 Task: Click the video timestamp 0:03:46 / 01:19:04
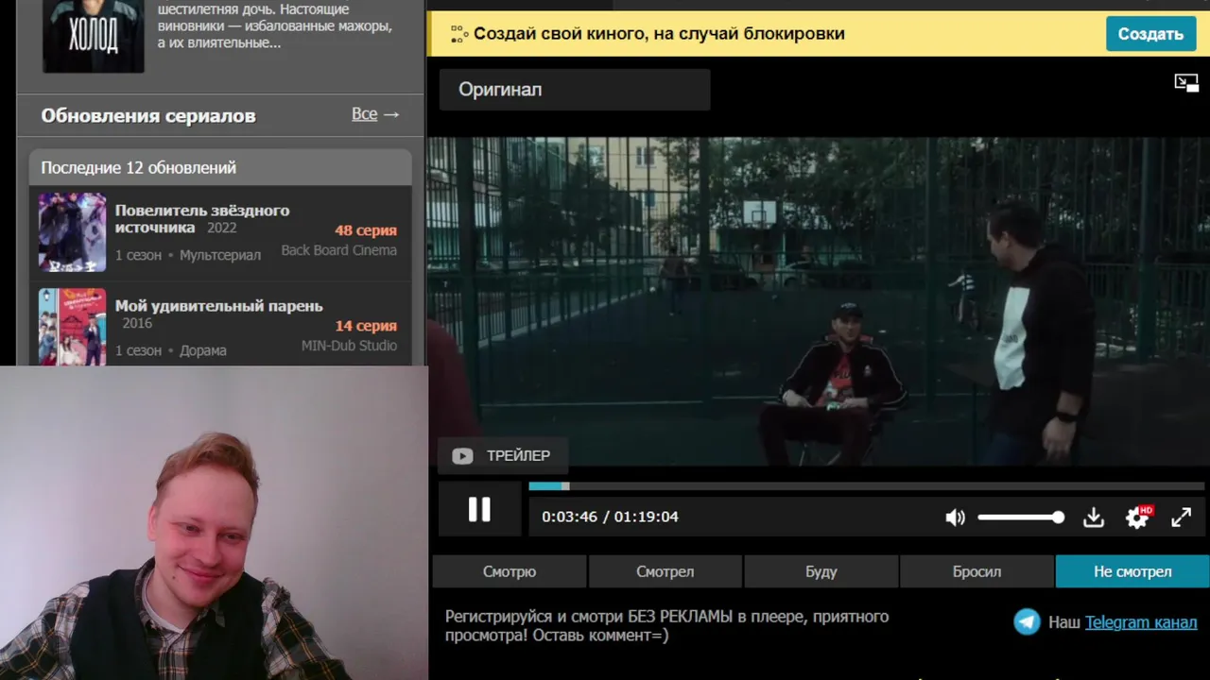(610, 517)
